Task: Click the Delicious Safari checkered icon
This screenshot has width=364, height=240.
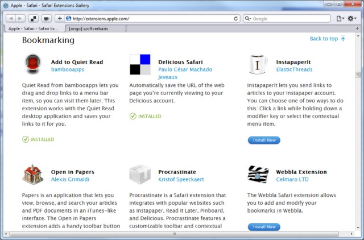Action: 140,64
